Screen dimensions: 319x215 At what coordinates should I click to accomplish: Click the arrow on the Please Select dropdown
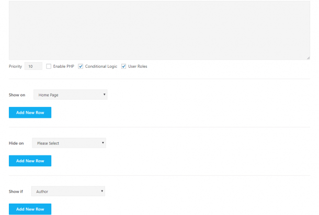tap(103, 143)
